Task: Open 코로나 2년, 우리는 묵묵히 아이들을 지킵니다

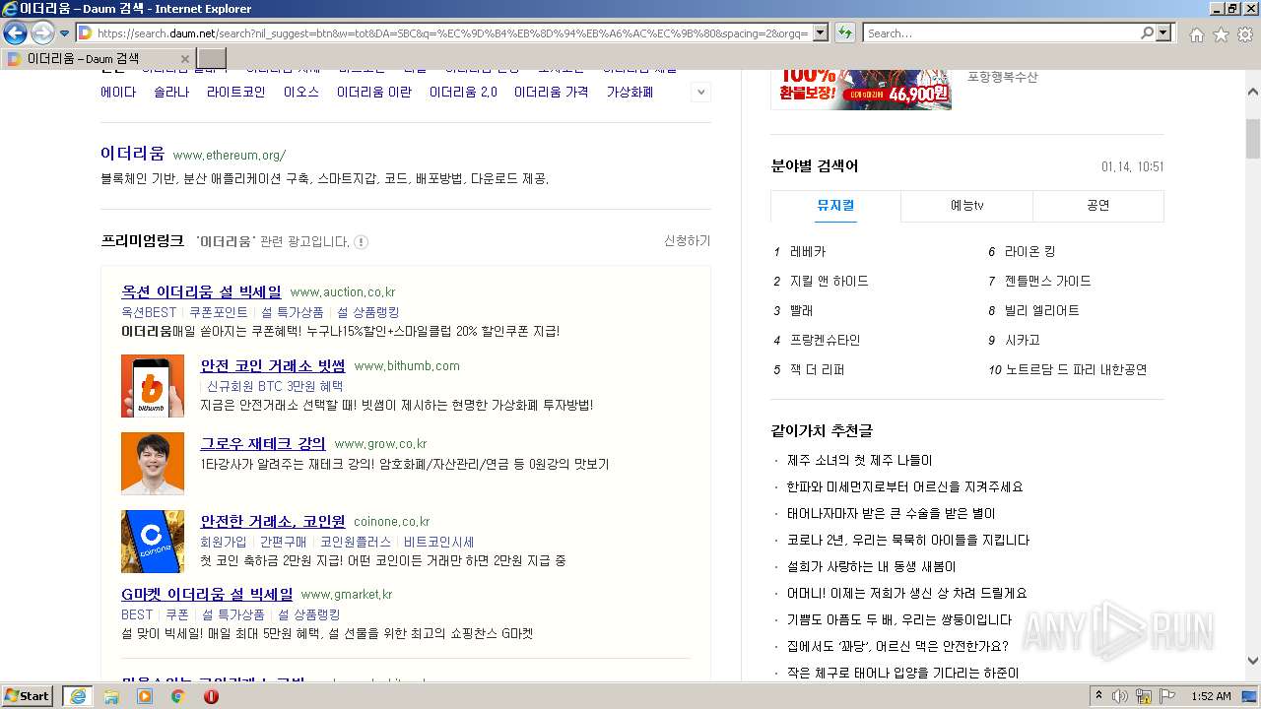Action: 908,541
